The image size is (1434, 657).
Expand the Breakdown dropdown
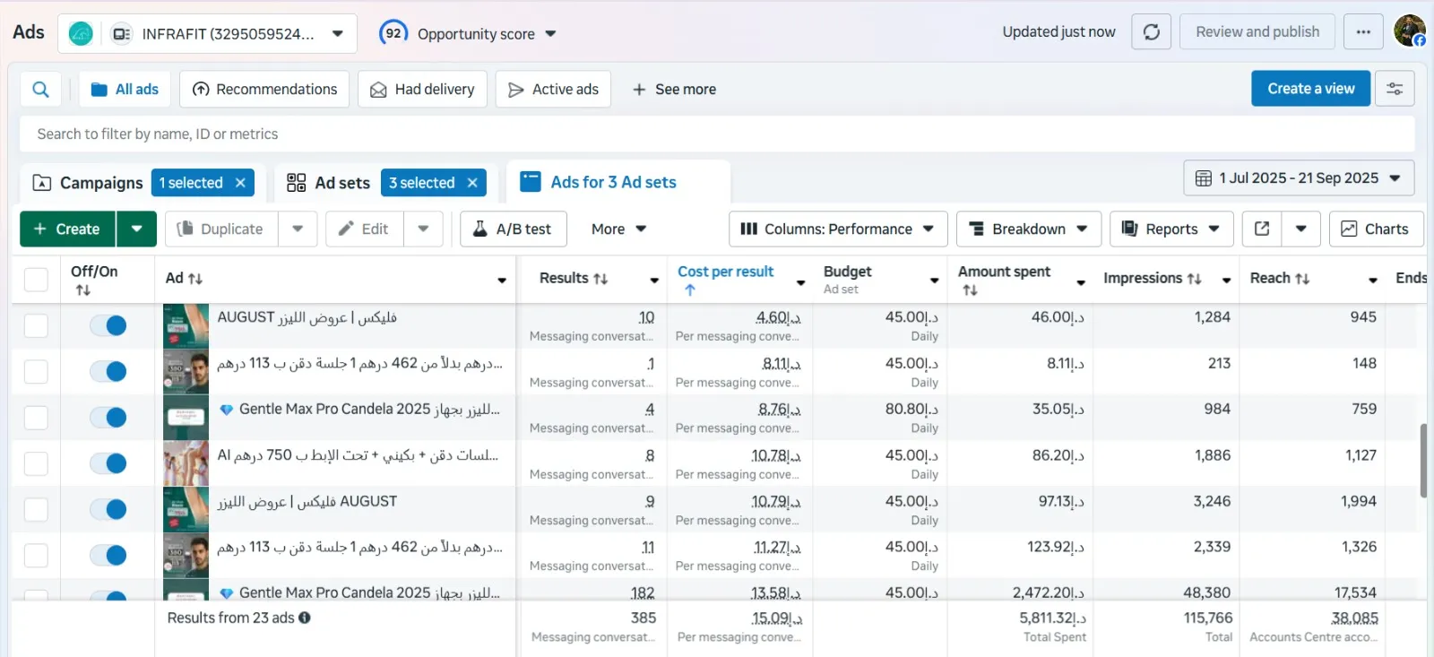coord(1028,229)
